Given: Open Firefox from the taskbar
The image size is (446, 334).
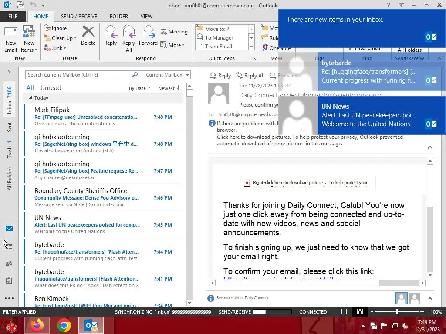Looking at the screenshot, I should (37, 325).
